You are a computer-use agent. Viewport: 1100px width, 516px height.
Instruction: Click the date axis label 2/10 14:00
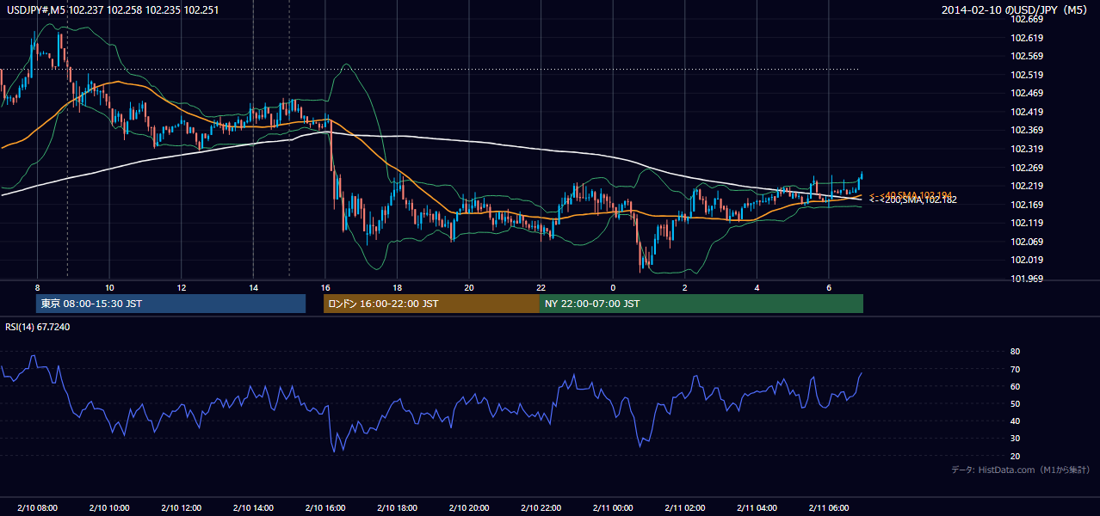coord(253,508)
